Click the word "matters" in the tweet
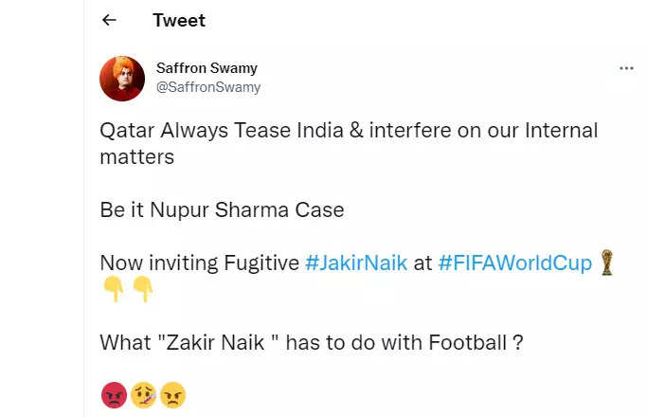Viewport: 647px width, 417px height. point(137,156)
